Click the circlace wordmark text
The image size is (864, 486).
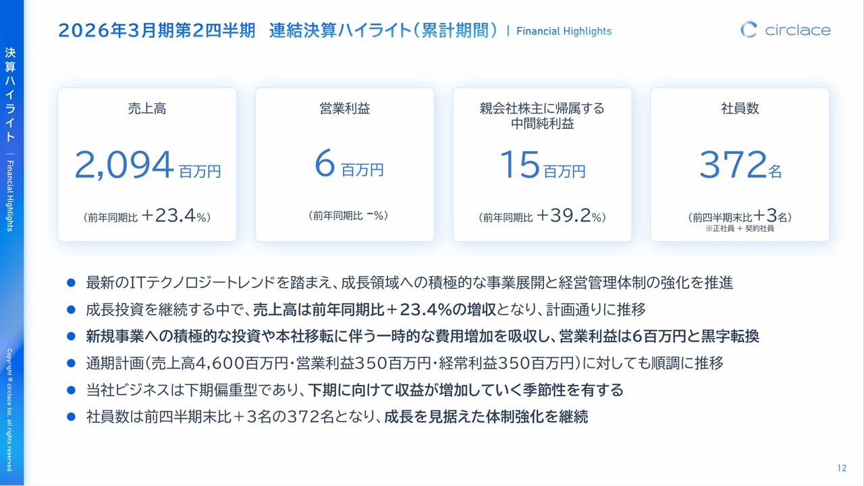[x=797, y=30]
